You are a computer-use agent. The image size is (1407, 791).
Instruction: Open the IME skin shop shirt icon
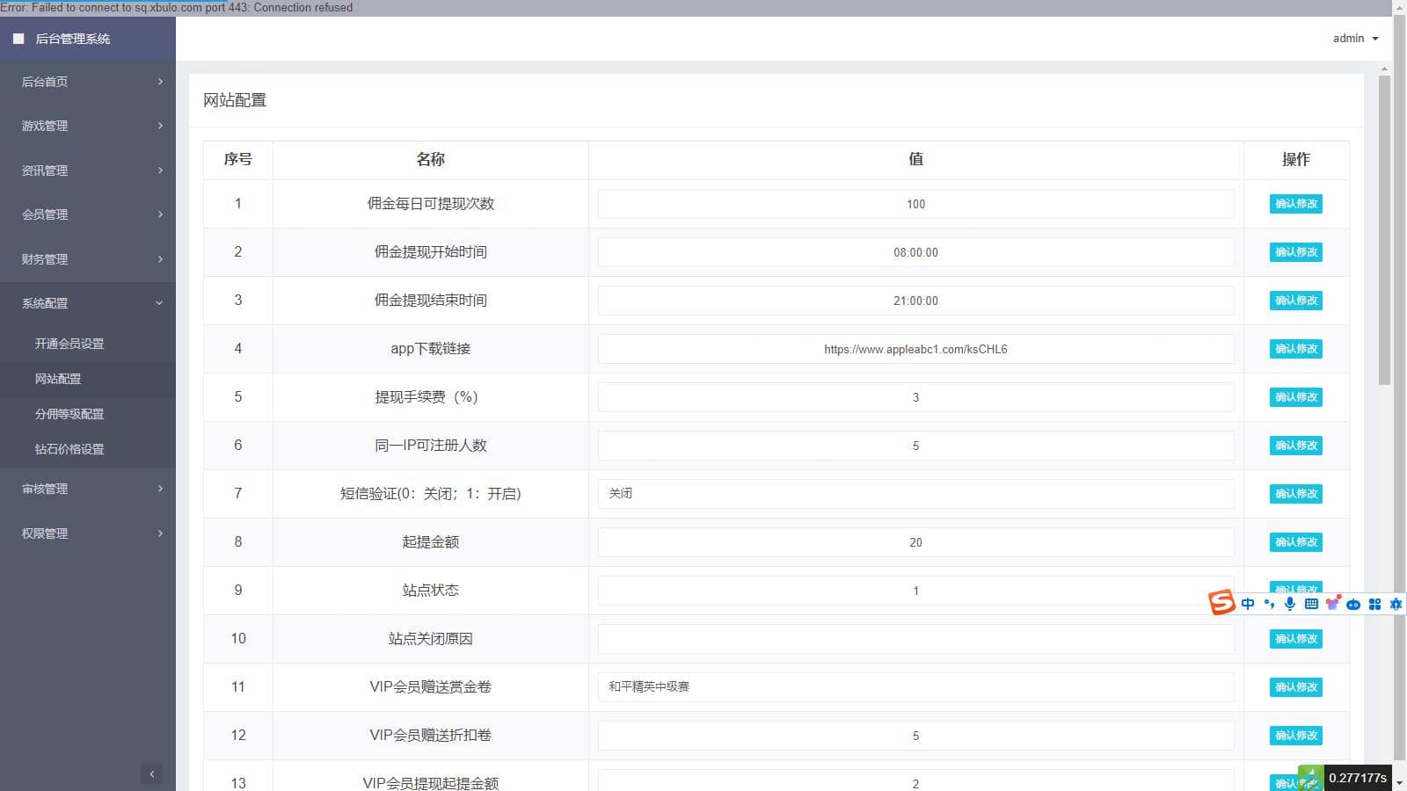(1333, 603)
